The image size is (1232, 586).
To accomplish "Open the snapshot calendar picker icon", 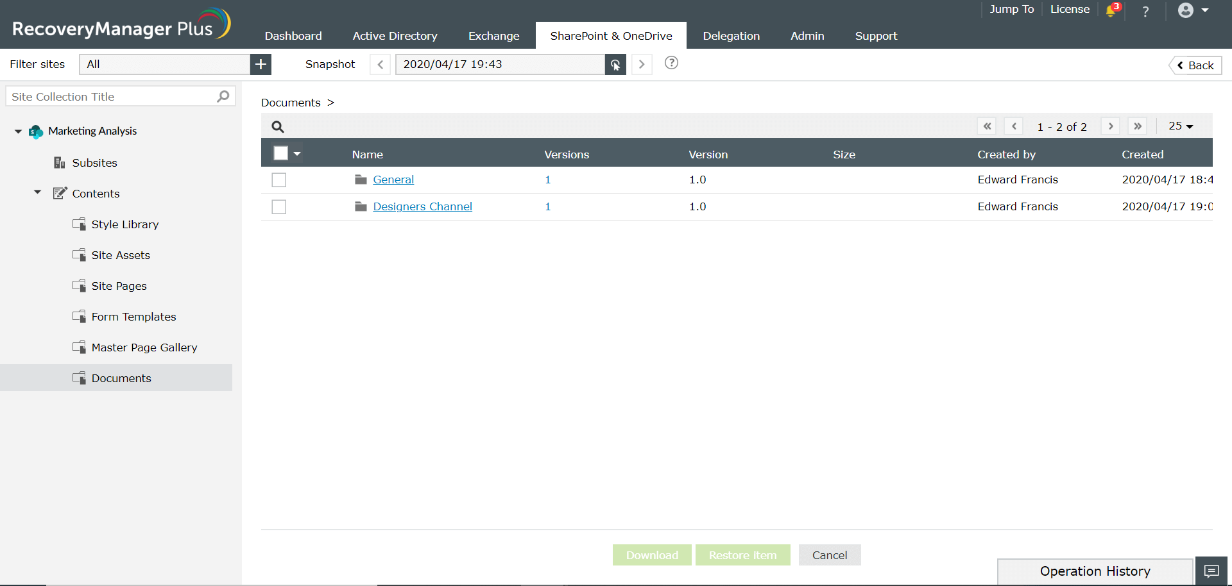I will pos(615,64).
